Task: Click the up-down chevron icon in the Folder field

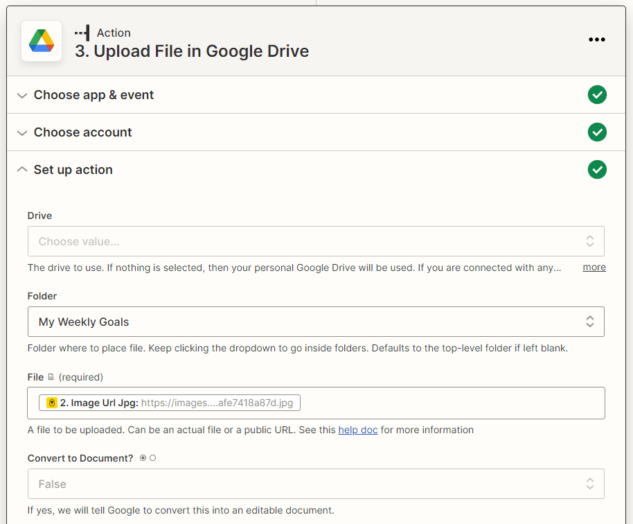Action: coord(589,321)
